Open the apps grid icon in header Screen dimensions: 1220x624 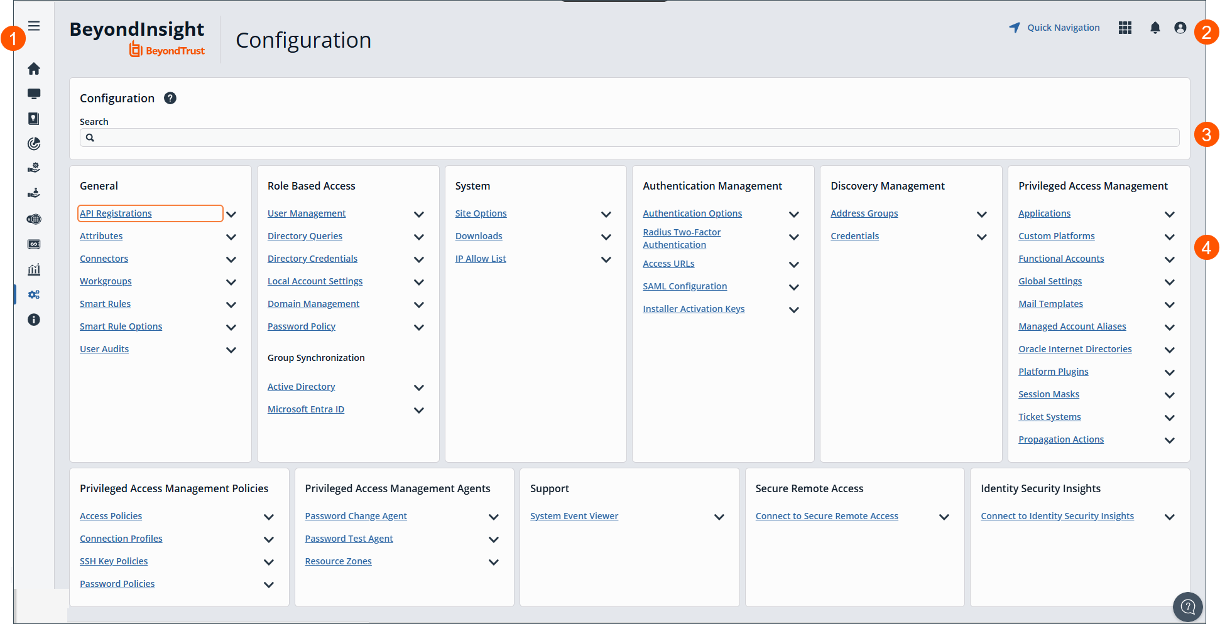coord(1125,28)
